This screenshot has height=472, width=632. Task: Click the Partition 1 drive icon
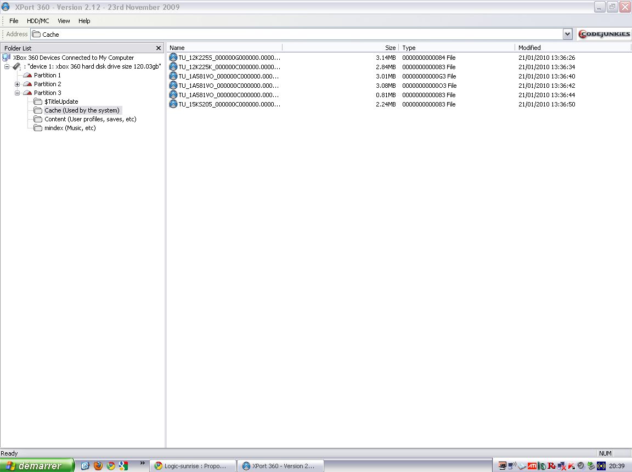coord(27,75)
